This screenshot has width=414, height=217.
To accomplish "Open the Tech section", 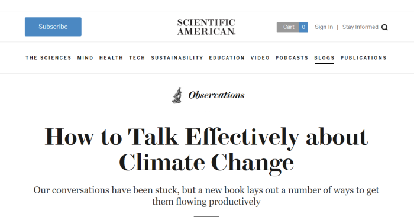I will pos(137,58).
